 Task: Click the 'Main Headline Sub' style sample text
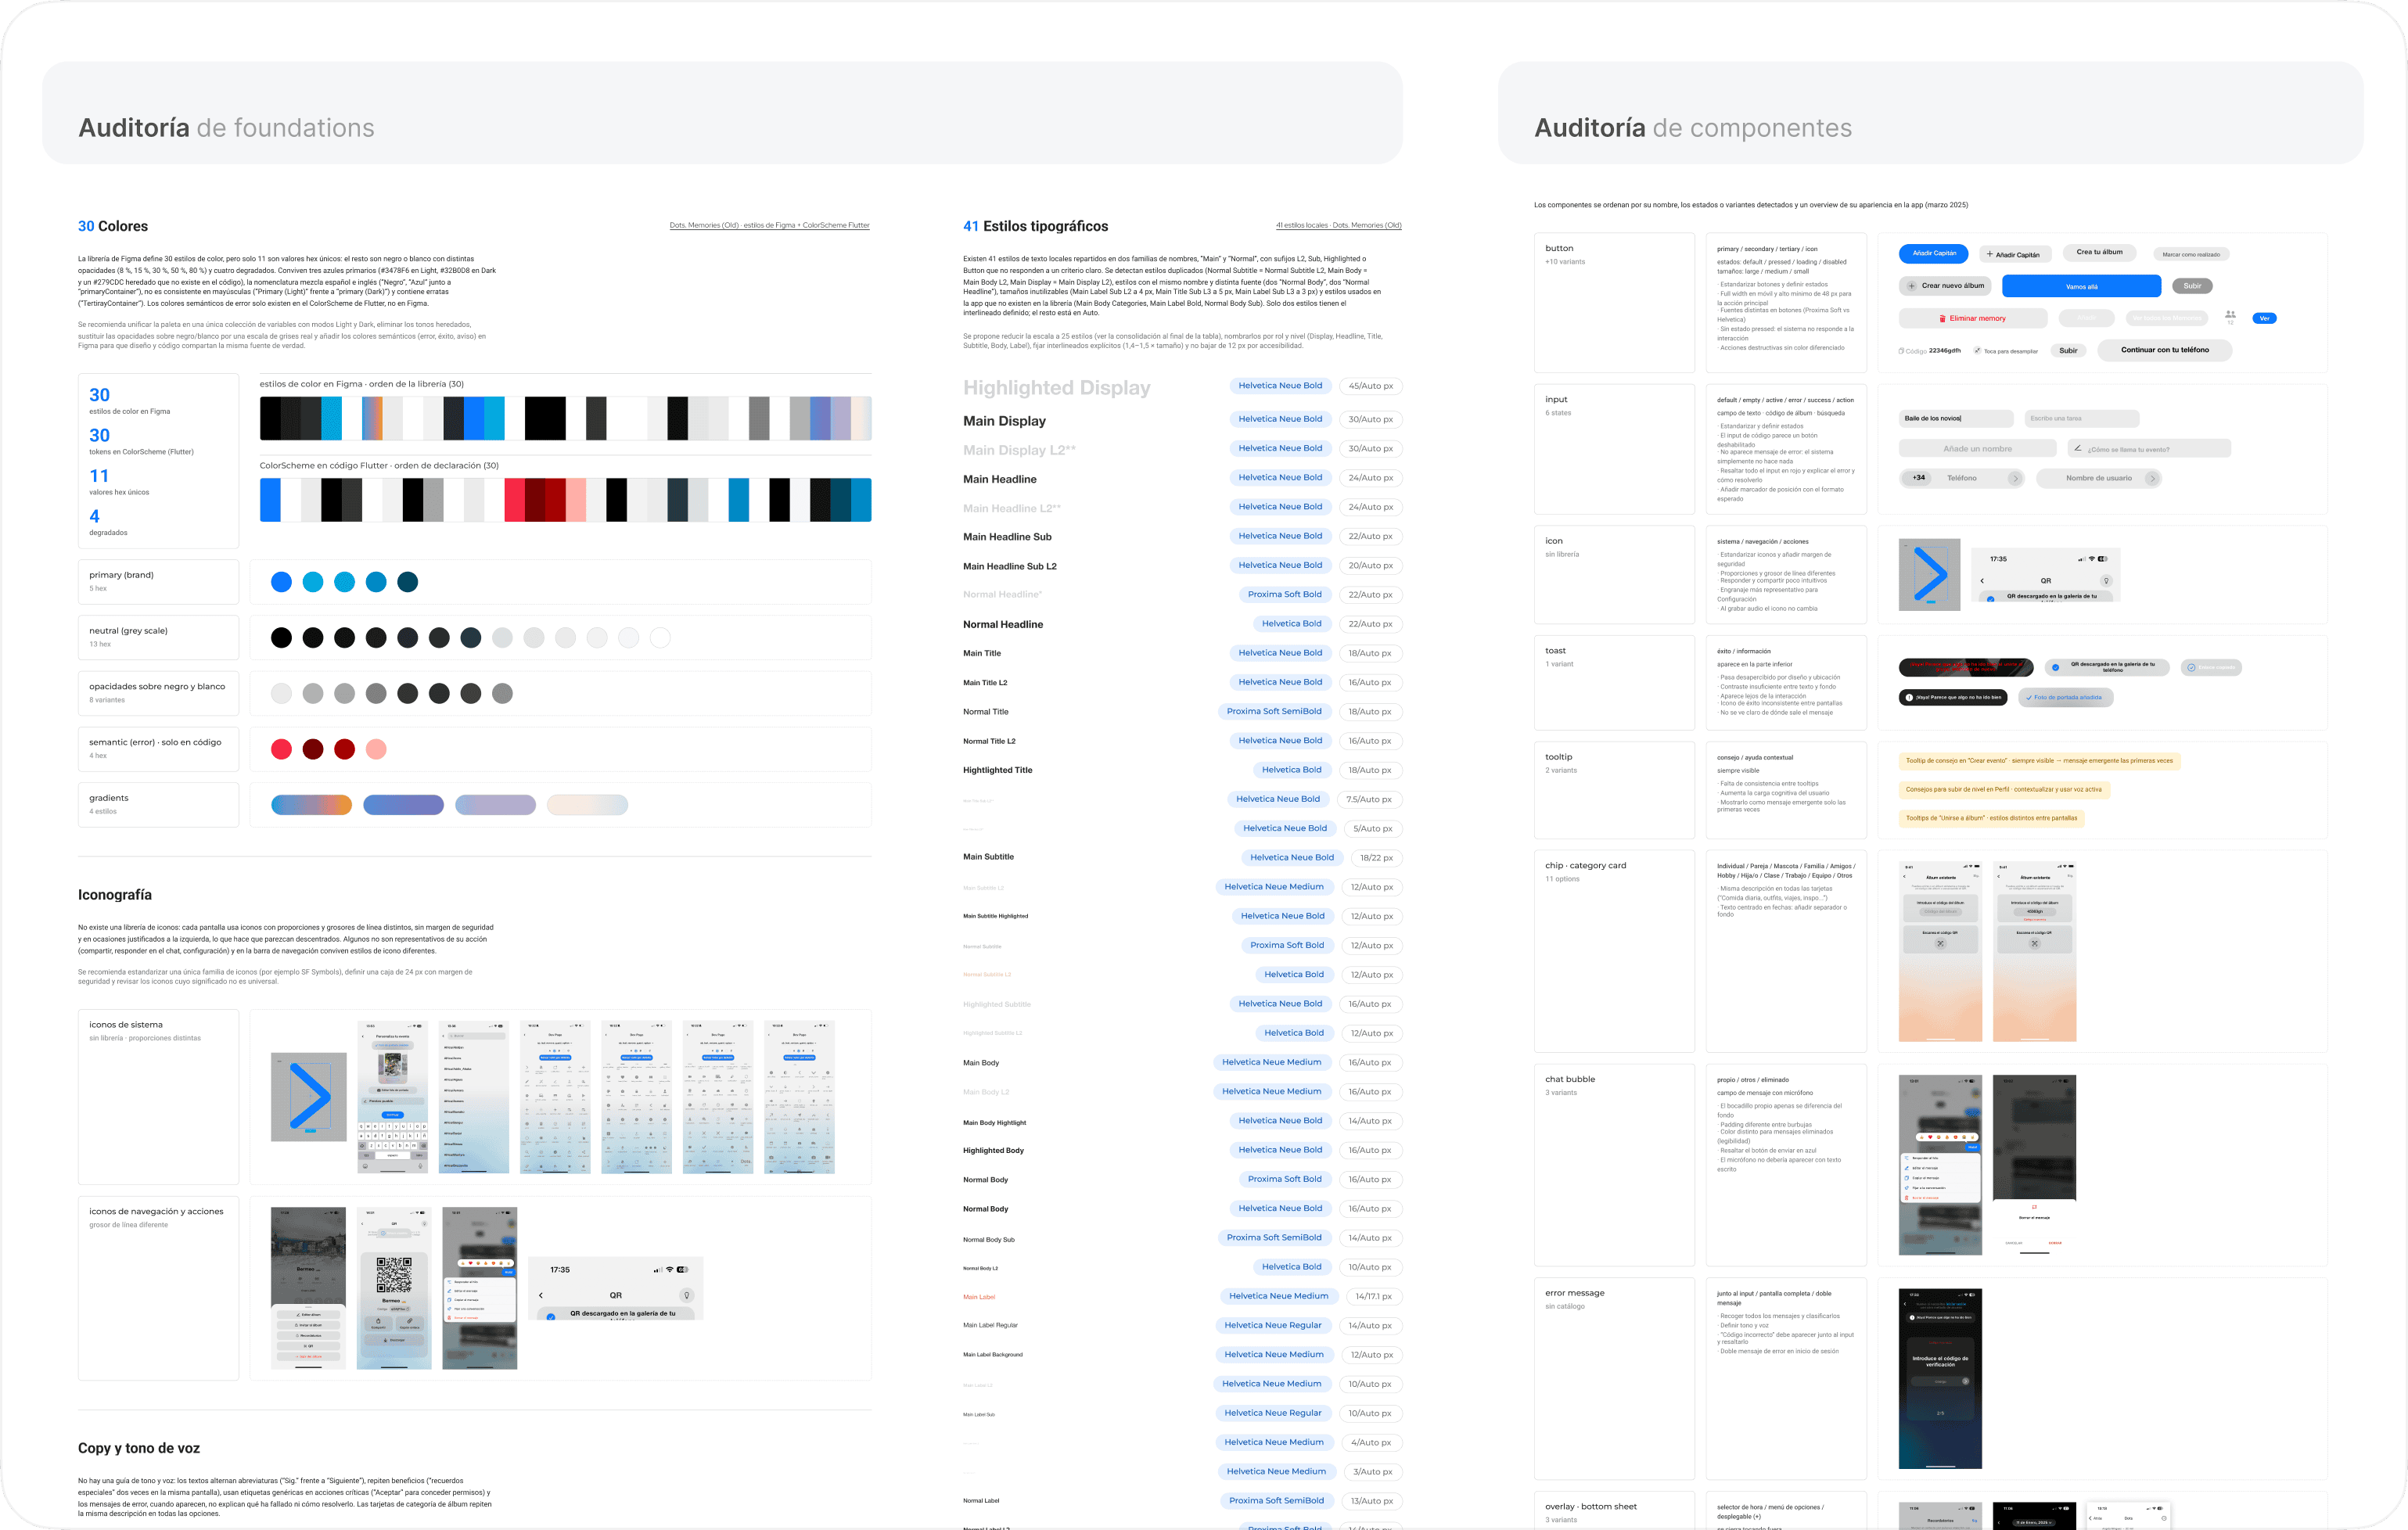(x=1007, y=537)
